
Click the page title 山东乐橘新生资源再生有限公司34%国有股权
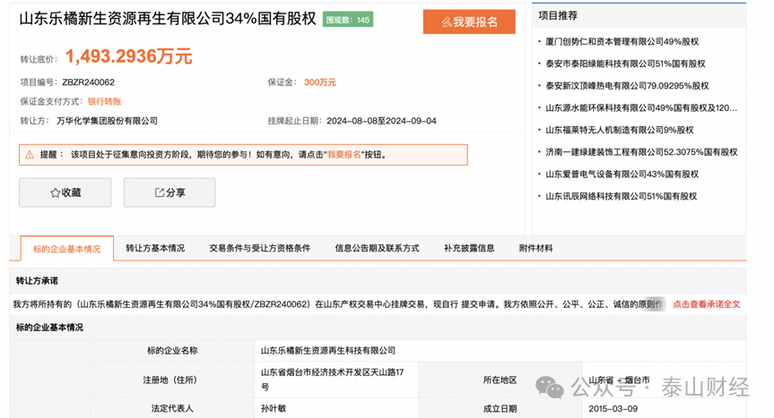tap(168, 19)
